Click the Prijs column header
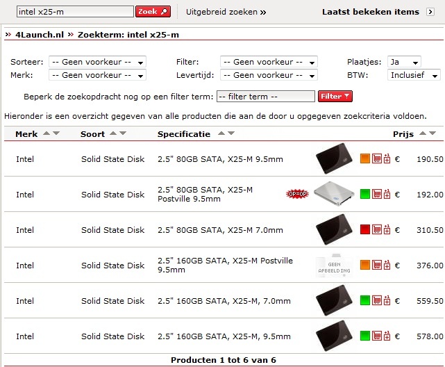The height and width of the screenshot is (367, 445). (403, 134)
